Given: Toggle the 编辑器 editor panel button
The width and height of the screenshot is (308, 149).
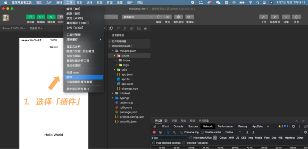Looking at the screenshot, I should pyautogui.click(x=41, y=17).
